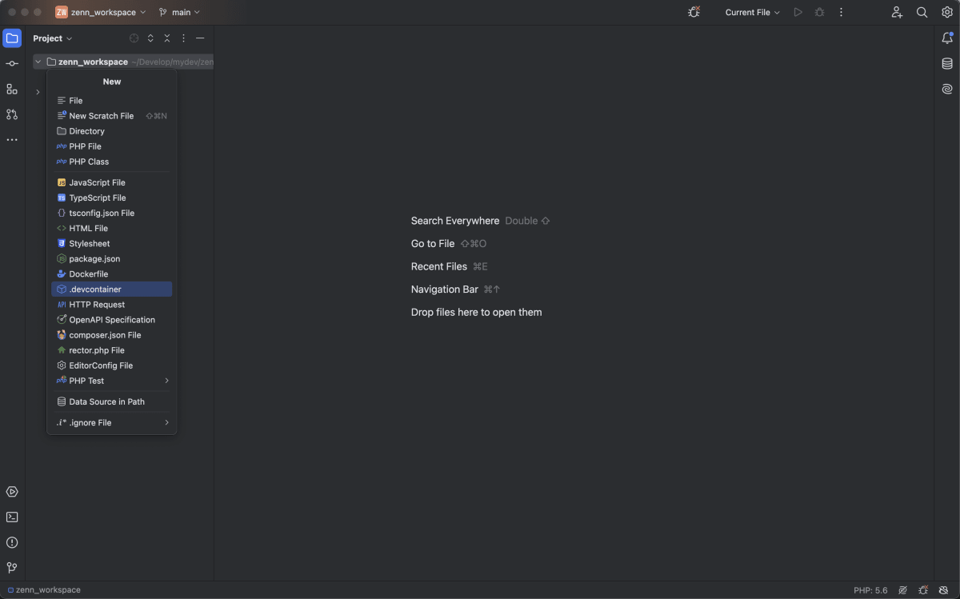Choose Dockerfile in the New menu

pos(112,274)
